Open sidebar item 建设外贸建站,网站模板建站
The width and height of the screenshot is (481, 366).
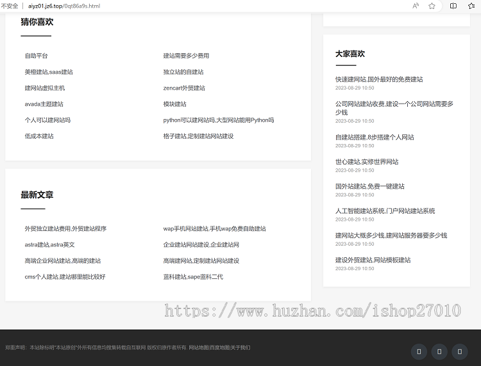point(373,260)
